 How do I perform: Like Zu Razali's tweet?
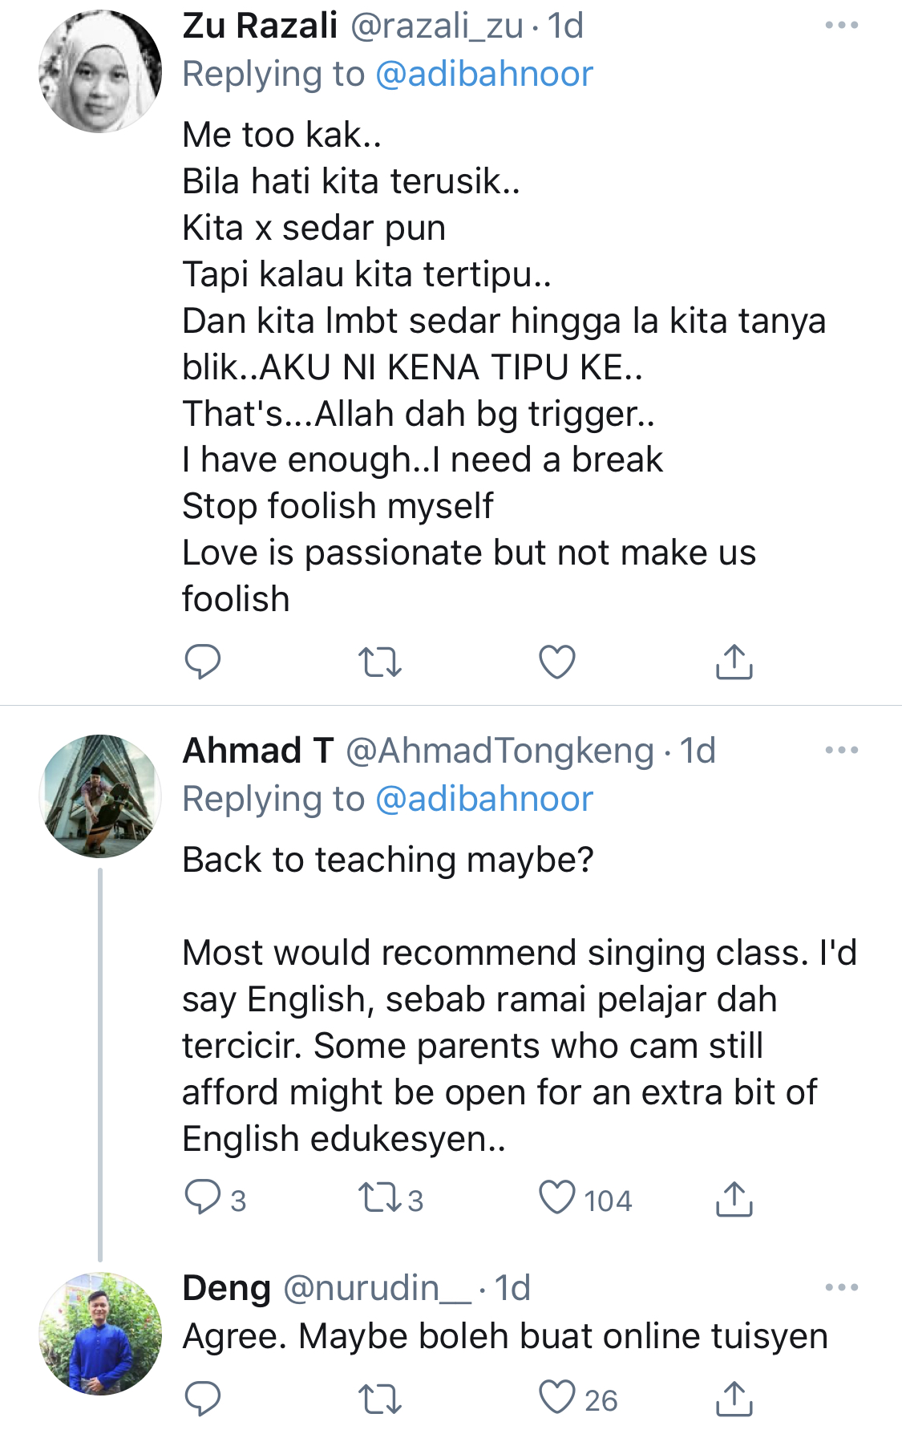556,662
